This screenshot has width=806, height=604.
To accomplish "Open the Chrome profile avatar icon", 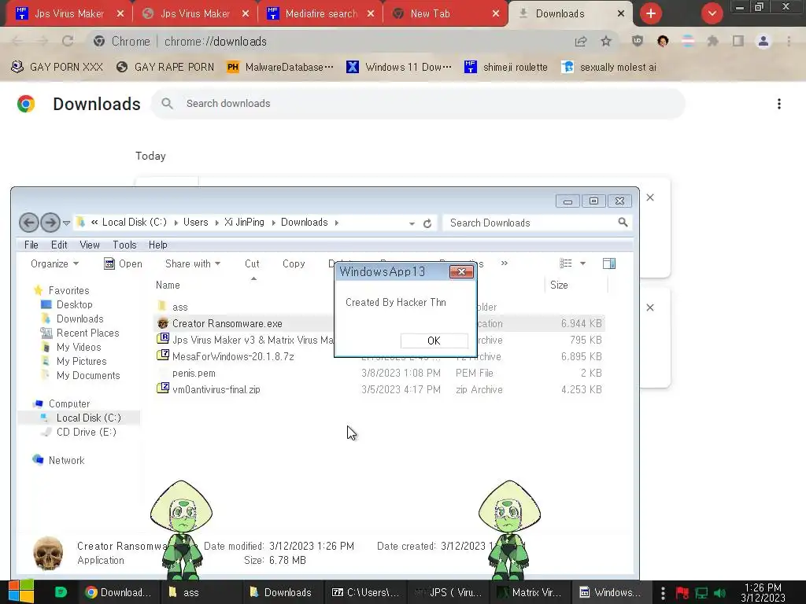I will 763,41.
